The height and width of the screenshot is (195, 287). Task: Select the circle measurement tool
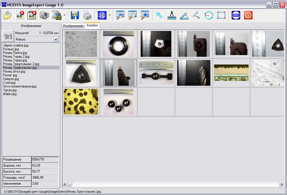[209, 15]
